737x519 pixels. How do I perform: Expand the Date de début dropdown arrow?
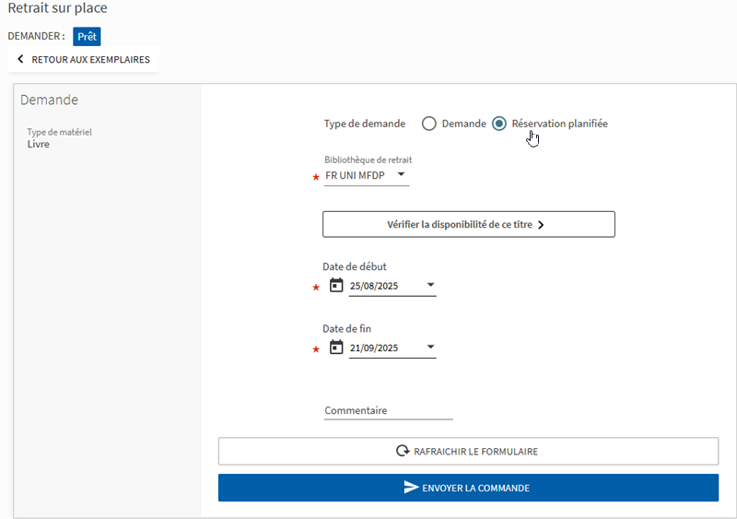[x=430, y=286]
